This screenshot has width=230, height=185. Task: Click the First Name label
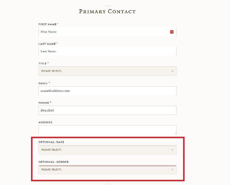tap(47, 24)
